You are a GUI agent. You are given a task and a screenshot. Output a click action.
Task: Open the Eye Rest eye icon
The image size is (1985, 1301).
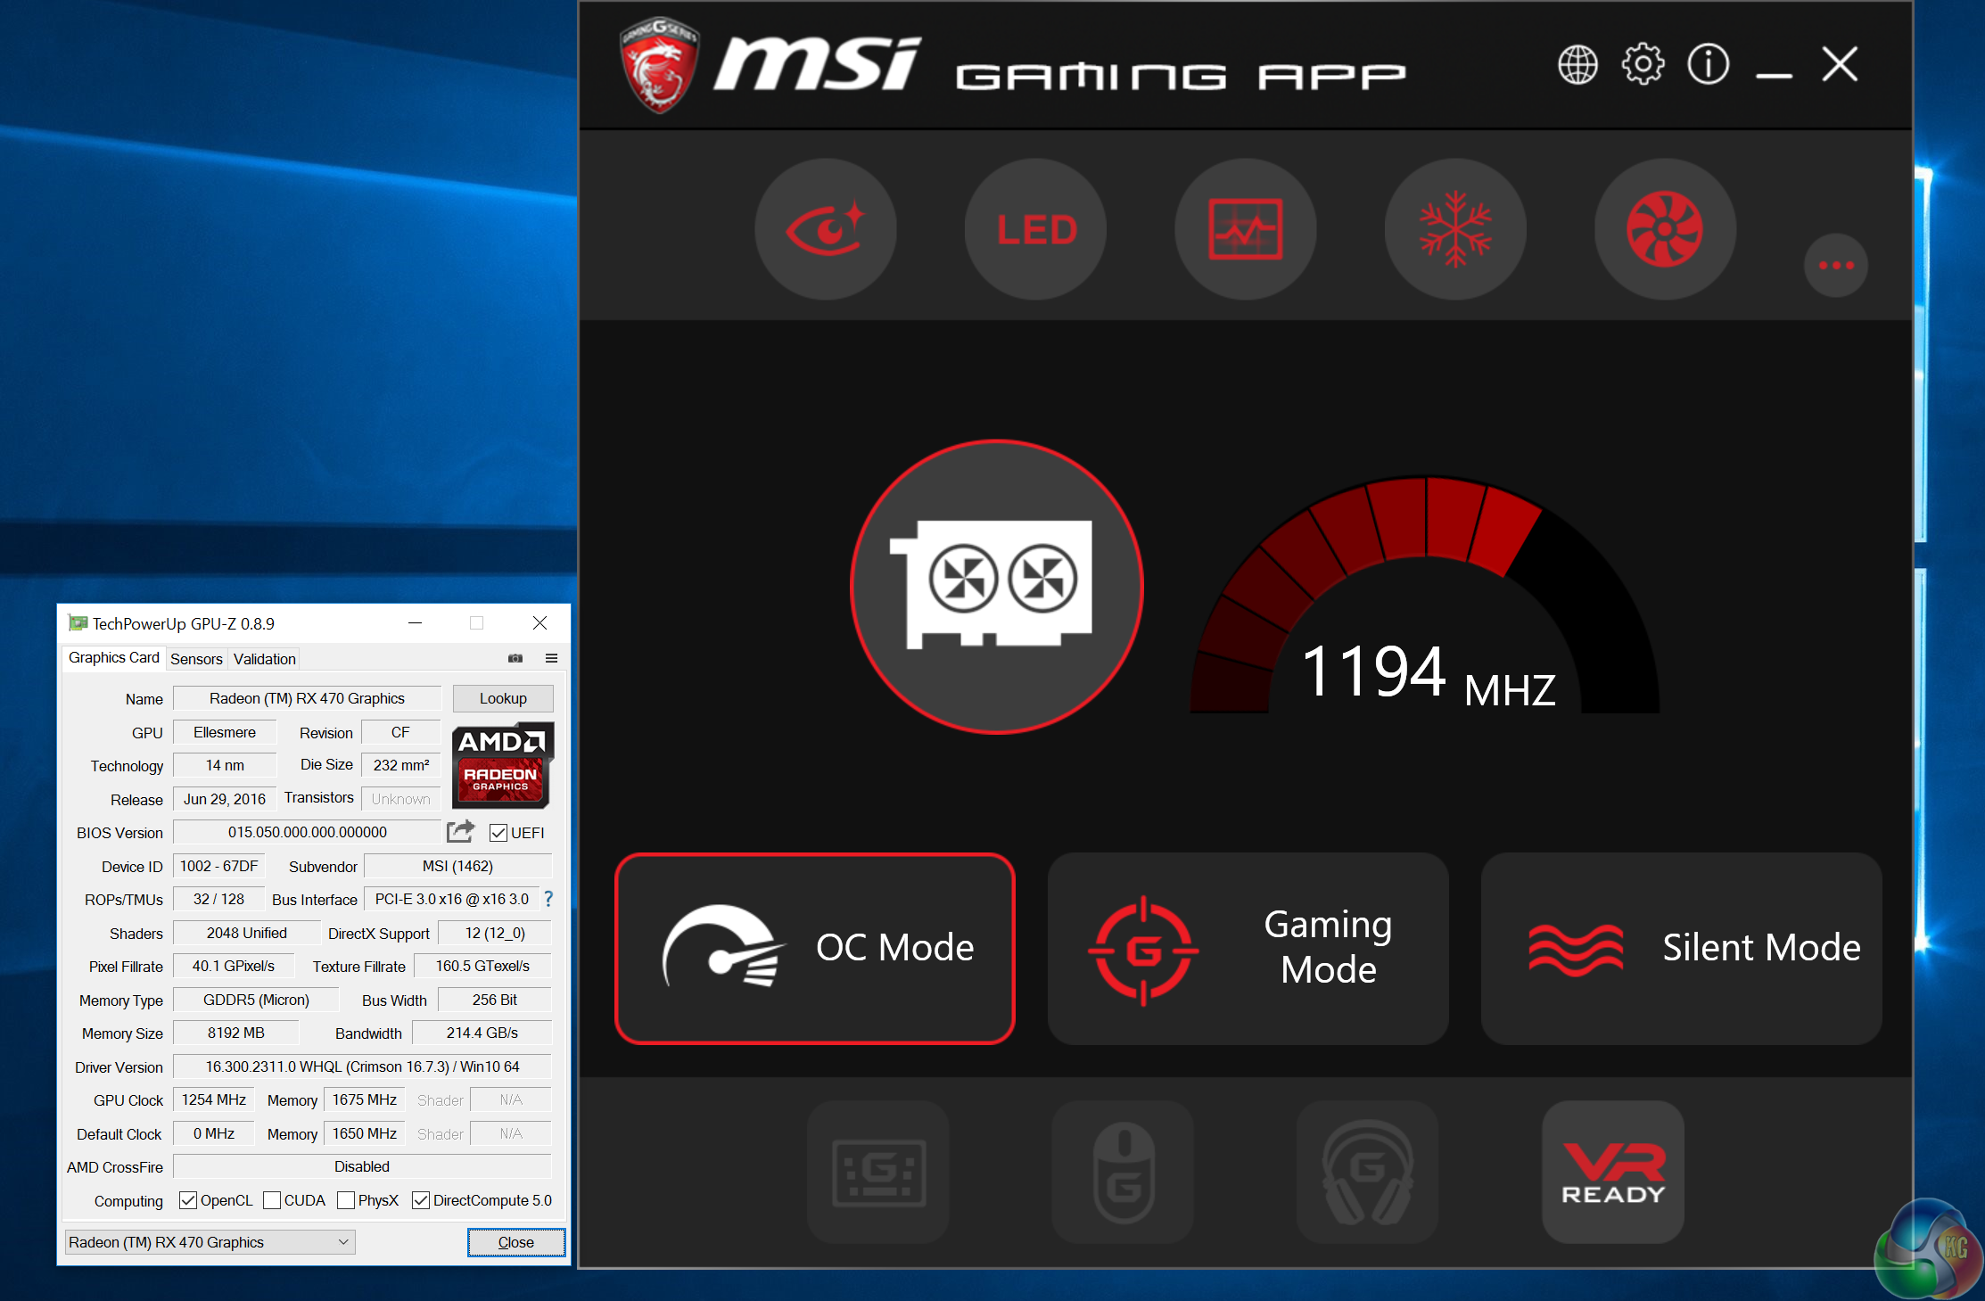(826, 230)
